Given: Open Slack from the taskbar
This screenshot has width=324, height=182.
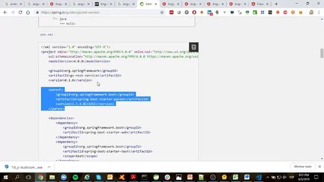Looking at the screenshot, I should (x=168, y=177).
